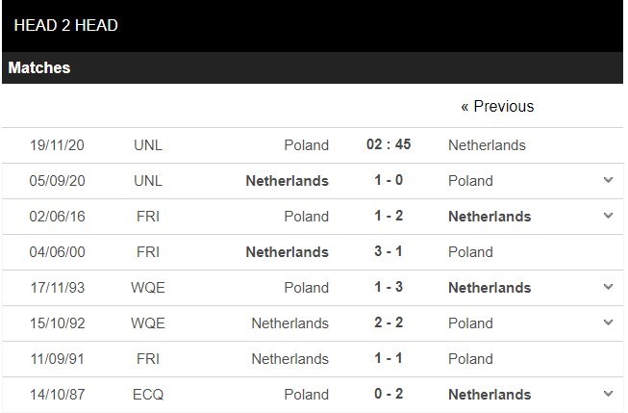The image size is (628, 413).
Task: Expand the 14/10/87 match row chevron
Action: [608, 394]
